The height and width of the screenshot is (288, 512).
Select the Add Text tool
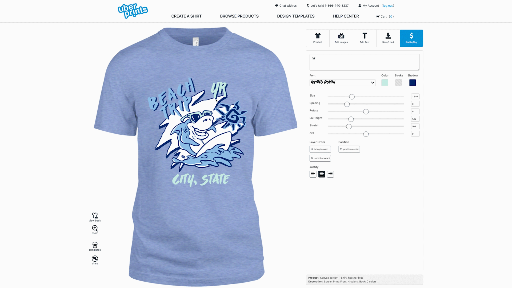point(364,38)
